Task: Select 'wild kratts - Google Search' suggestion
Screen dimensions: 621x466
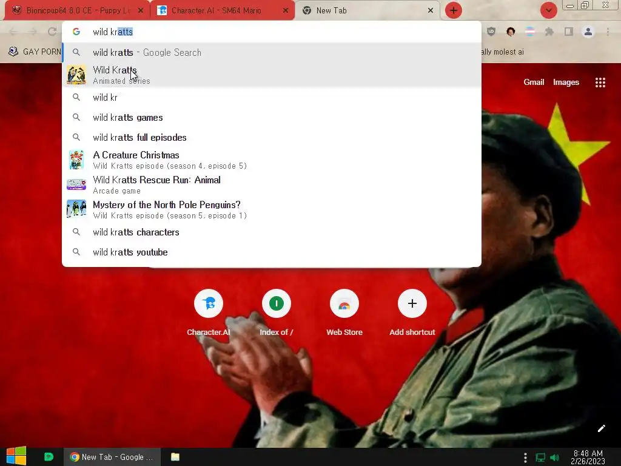Action: (272, 52)
